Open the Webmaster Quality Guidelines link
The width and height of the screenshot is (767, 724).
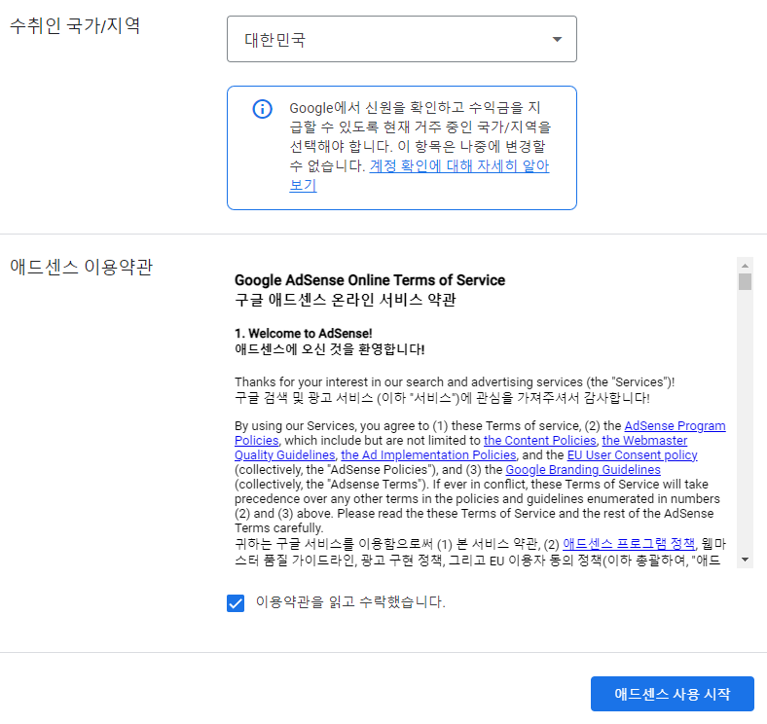644,441
